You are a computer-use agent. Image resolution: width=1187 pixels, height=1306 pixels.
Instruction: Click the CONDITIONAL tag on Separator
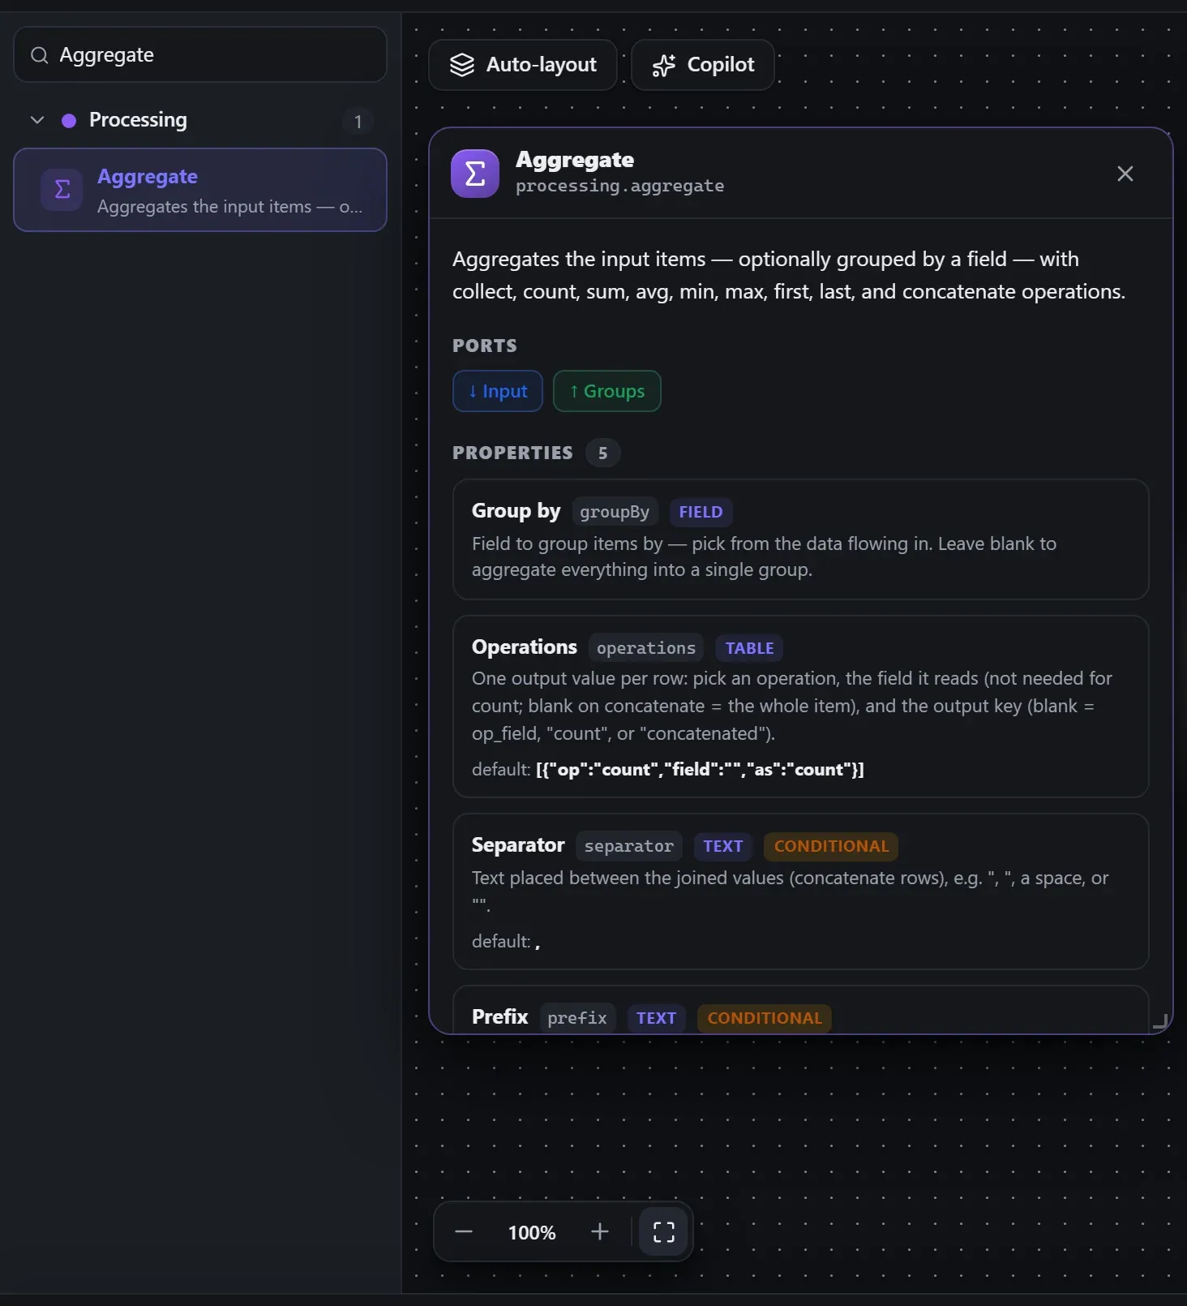pos(831,846)
